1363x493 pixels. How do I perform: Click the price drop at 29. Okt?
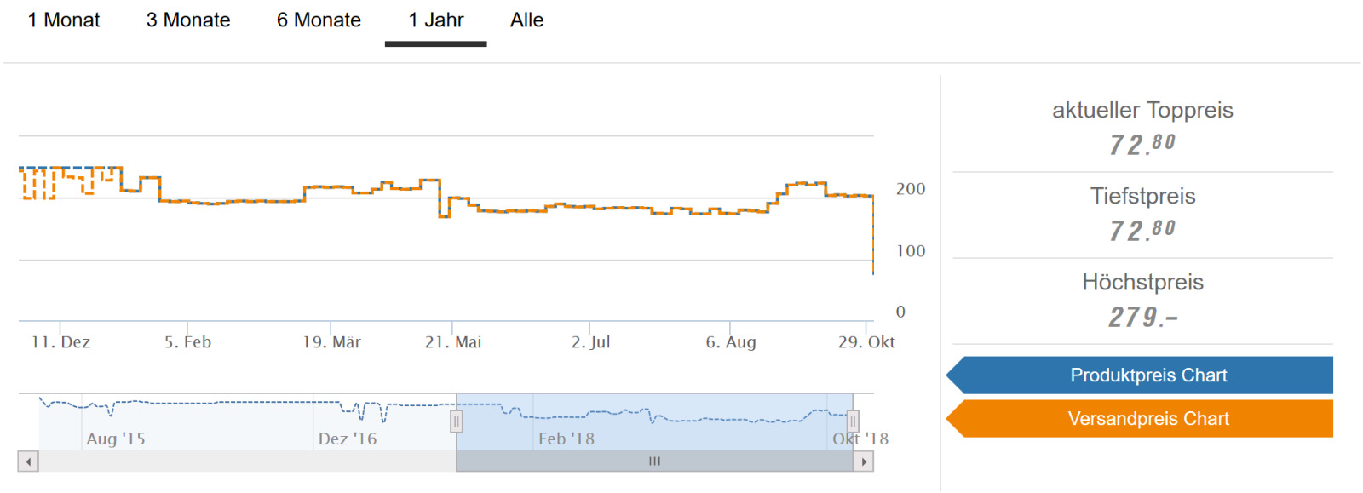(873, 247)
